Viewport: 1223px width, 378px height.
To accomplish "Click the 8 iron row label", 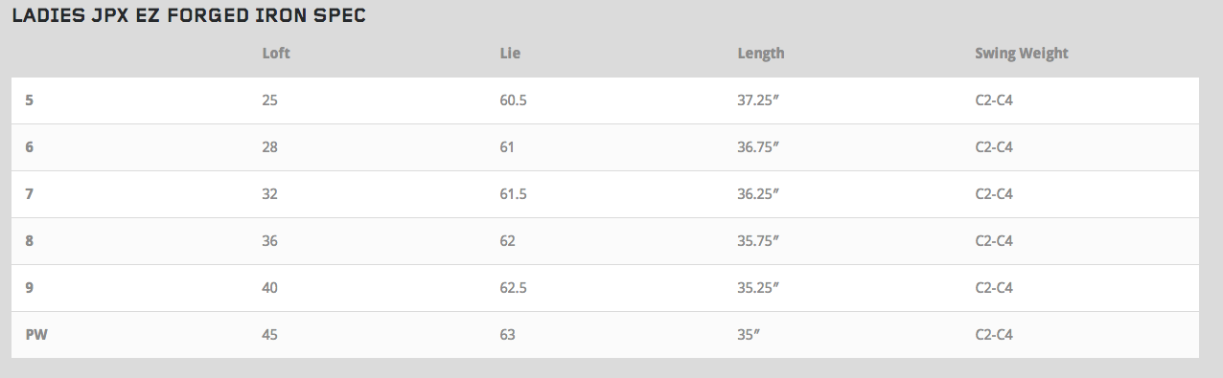I will pyautogui.click(x=29, y=240).
